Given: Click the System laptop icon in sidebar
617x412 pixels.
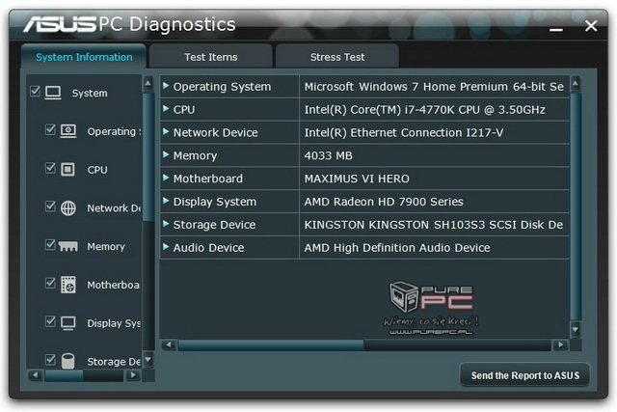Looking at the screenshot, I should [x=53, y=93].
